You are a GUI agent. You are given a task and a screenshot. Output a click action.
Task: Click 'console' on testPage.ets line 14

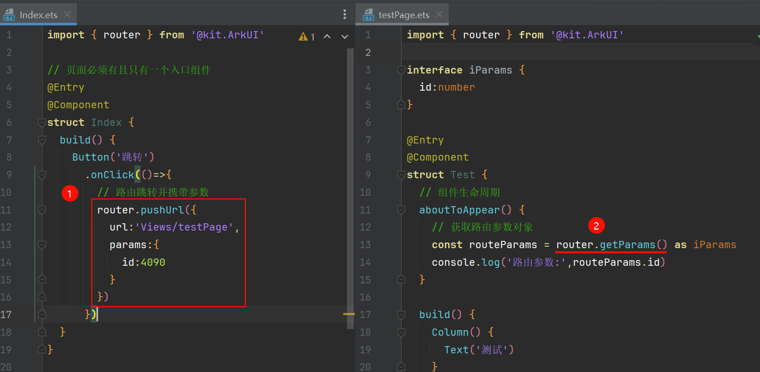453,262
